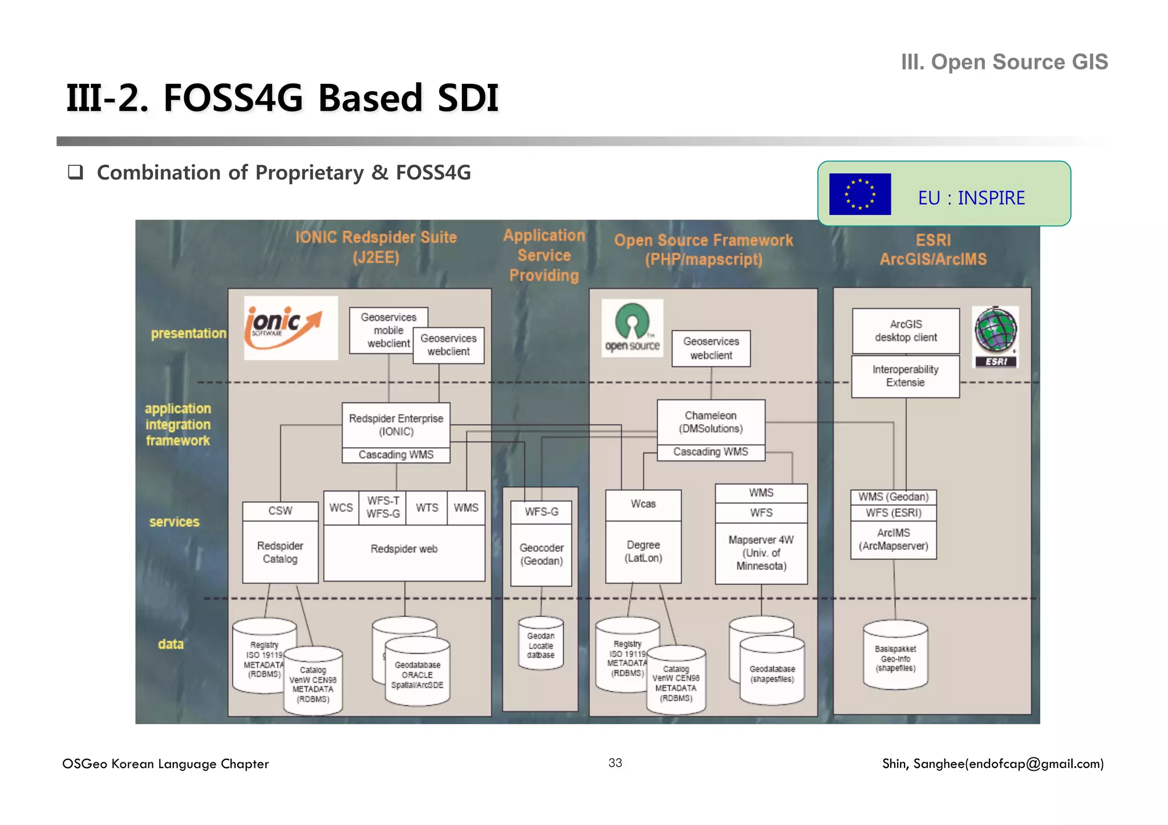Viewport: 1168px width, 825px height.
Task: Click the ionic software logo
Action: click(x=290, y=328)
